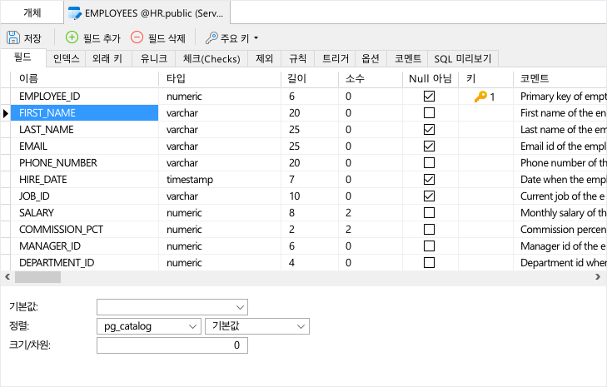
Task: Enable Not Null checkbox for SALARY
Action: (429, 213)
